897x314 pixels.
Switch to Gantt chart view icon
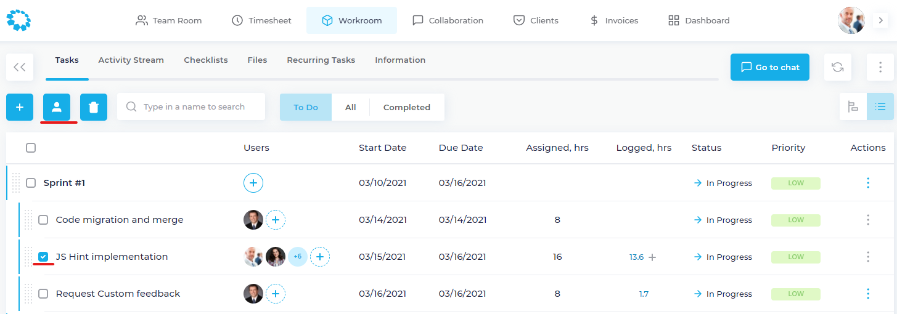click(853, 107)
